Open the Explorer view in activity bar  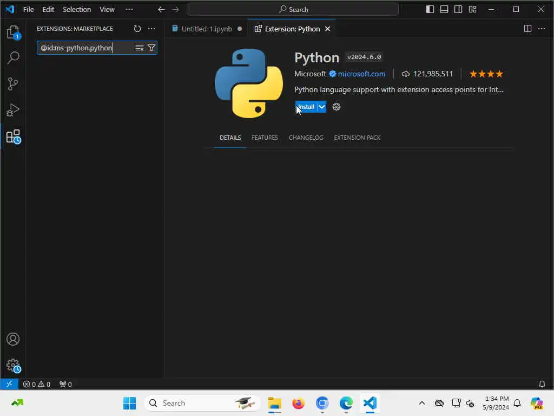pyautogui.click(x=13, y=32)
